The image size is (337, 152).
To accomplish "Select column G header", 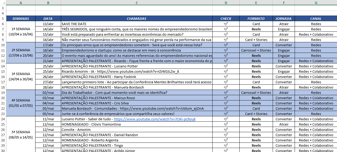I will [x=316, y=3].
